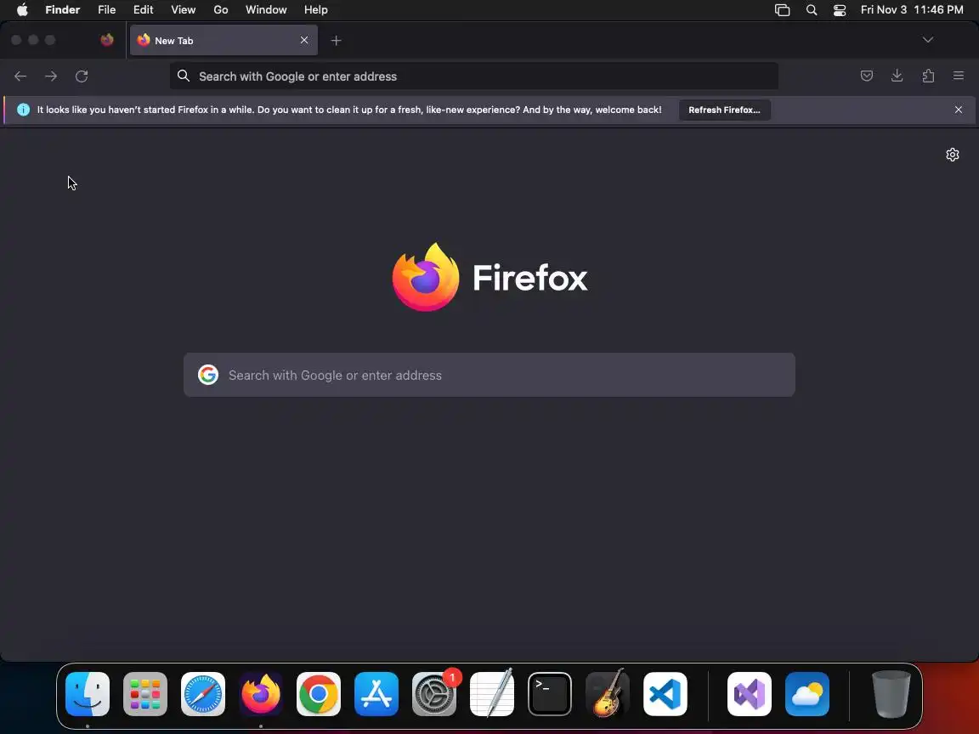Close the New Tab tab

304,40
